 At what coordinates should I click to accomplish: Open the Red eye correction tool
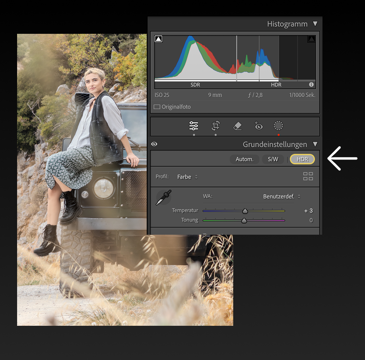coord(258,126)
